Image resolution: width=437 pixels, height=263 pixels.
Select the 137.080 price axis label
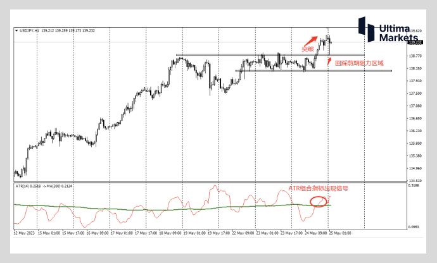click(x=415, y=106)
